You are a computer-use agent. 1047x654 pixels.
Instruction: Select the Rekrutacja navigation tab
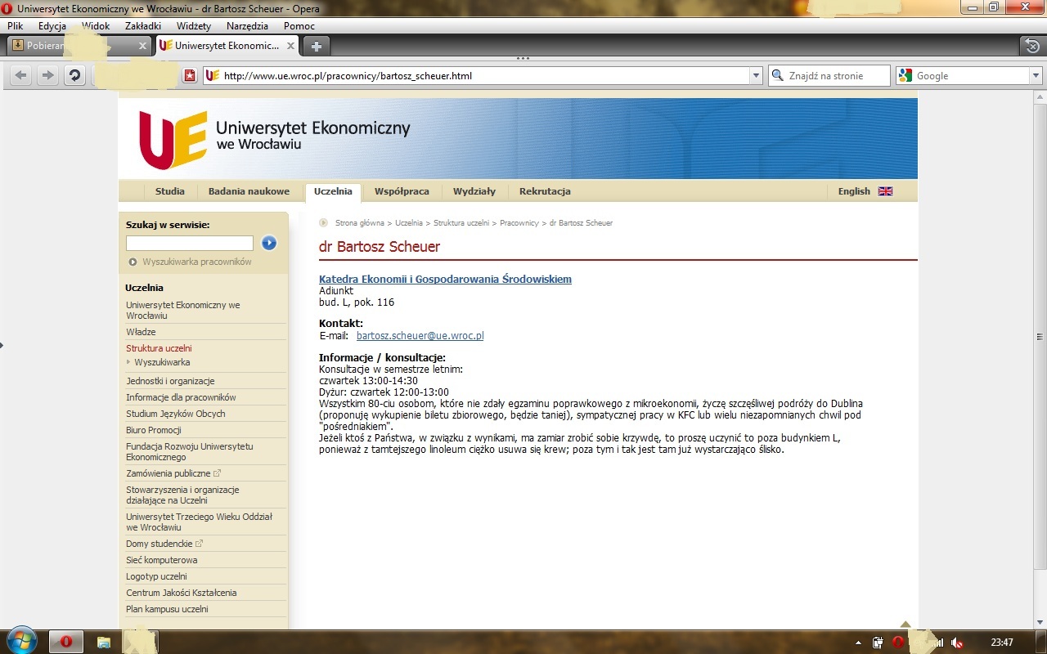click(x=545, y=191)
